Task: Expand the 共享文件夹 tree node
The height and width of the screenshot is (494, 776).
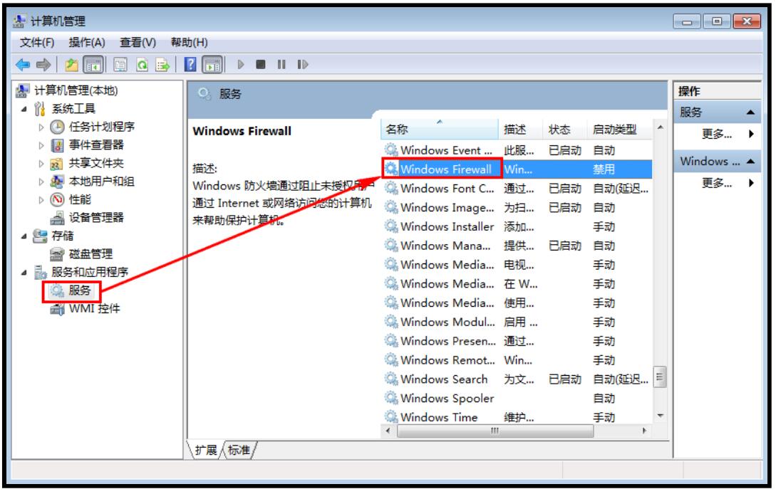Action: tap(41, 164)
